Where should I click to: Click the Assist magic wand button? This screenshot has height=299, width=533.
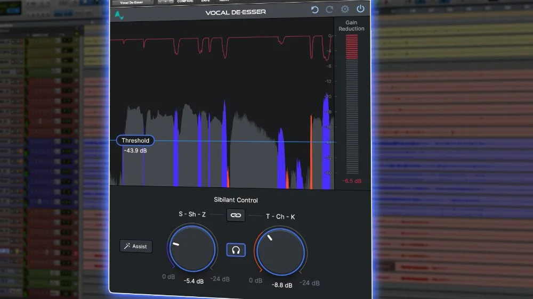click(x=135, y=246)
